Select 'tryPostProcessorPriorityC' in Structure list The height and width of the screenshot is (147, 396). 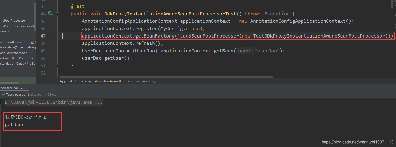[18, 26]
